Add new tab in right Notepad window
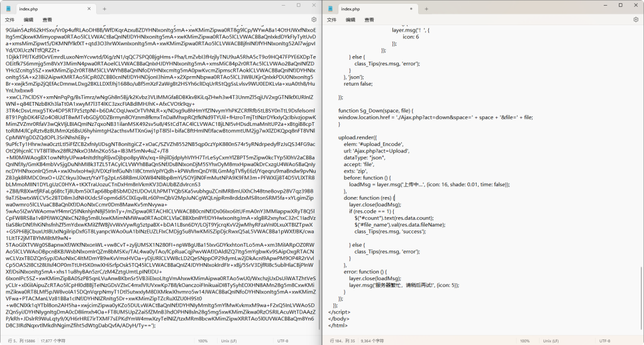644x345 pixels. pos(427,9)
